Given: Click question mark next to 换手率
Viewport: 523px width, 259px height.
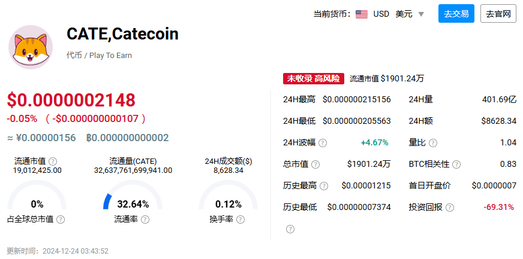Looking at the screenshot, I should click(x=241, y=220).
